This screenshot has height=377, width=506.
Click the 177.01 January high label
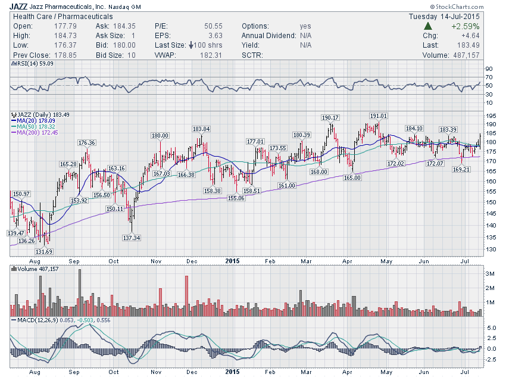[255, 141]
